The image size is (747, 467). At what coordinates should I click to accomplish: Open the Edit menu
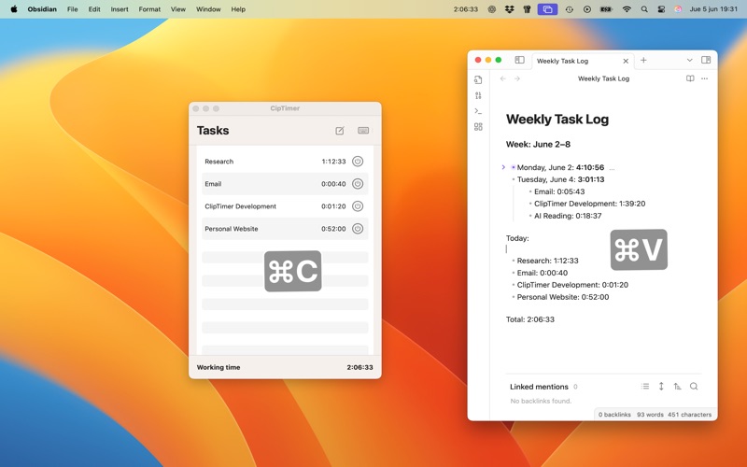point(94,9)
